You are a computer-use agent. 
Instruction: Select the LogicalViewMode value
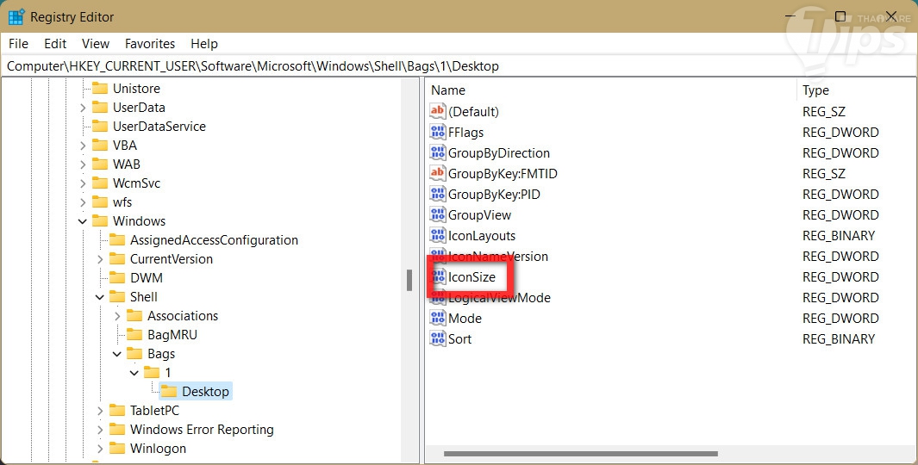(499, 298)
